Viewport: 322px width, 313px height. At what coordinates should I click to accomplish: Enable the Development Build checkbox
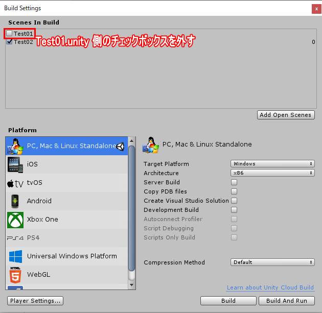[234, 210]
